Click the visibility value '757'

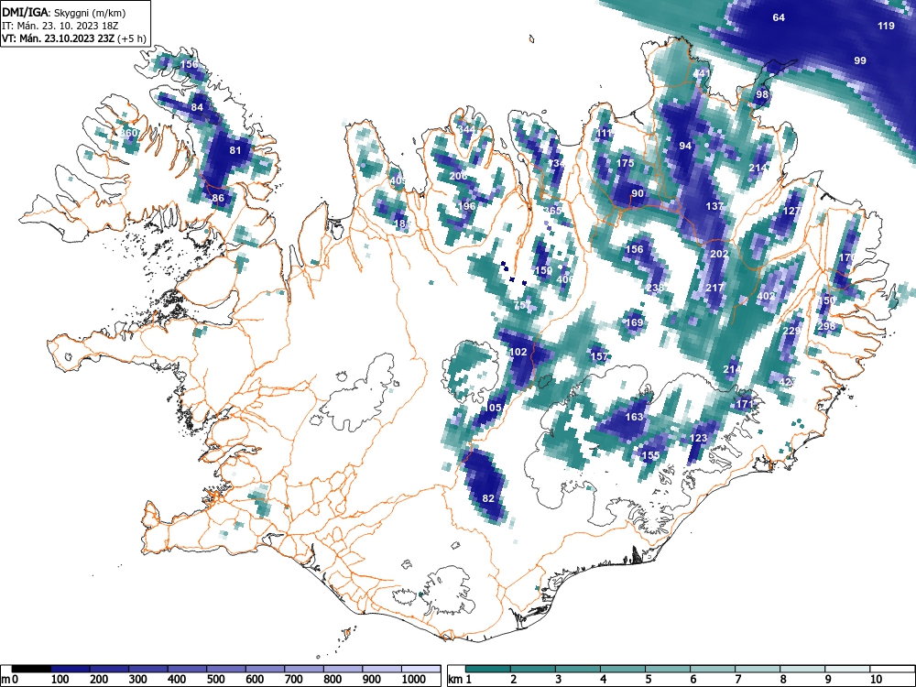(523, 306)
